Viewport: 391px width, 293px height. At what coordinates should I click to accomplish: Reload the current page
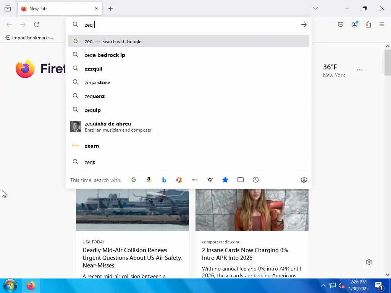(x=37, y=24)
